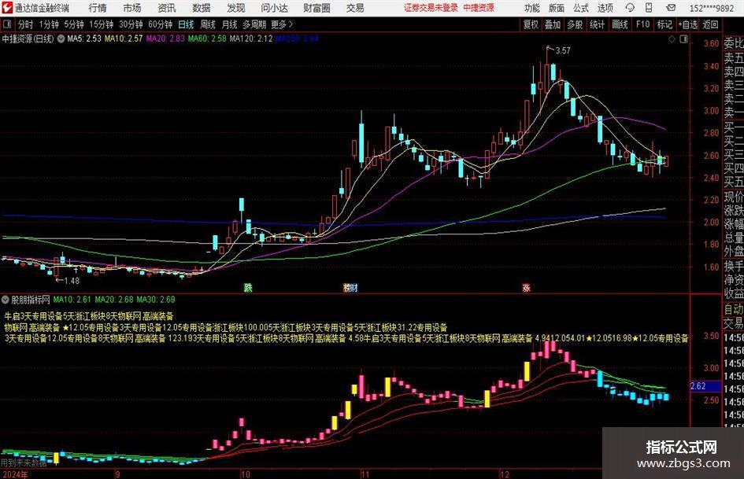Open the 行情 menu
The image size is (744, 479).
coord(98,8)
